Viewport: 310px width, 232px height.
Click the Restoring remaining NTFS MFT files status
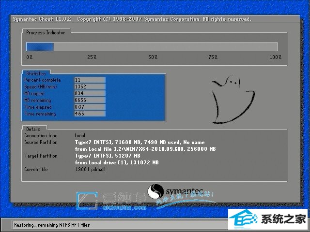click(52, 225)
